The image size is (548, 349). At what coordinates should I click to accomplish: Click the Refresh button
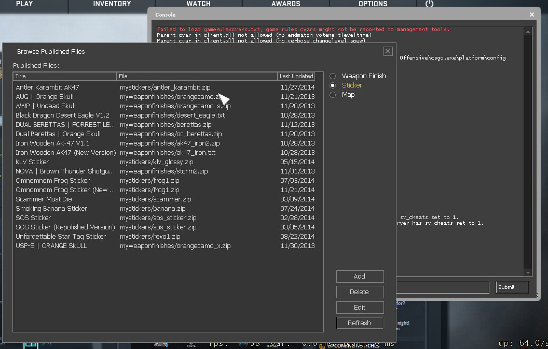[360, 323]
